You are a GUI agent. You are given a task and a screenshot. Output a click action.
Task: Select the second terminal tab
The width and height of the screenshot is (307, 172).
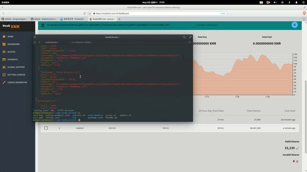point(82,42)
